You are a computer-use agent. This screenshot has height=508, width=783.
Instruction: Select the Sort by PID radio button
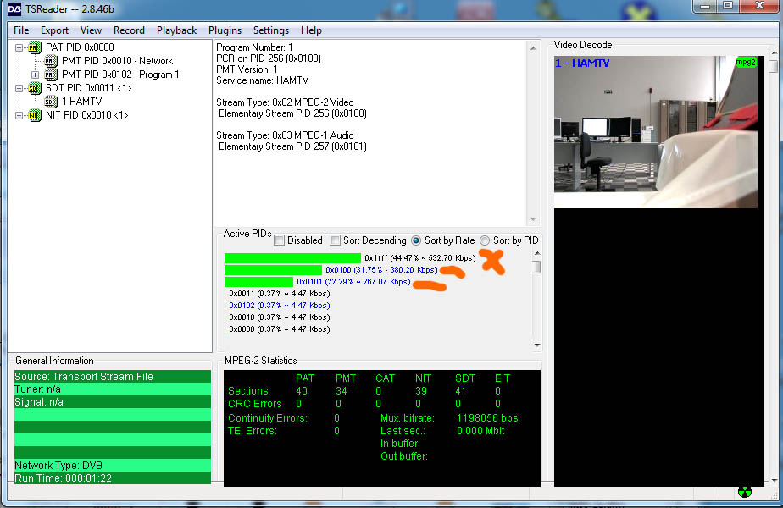tap(485, 240)
